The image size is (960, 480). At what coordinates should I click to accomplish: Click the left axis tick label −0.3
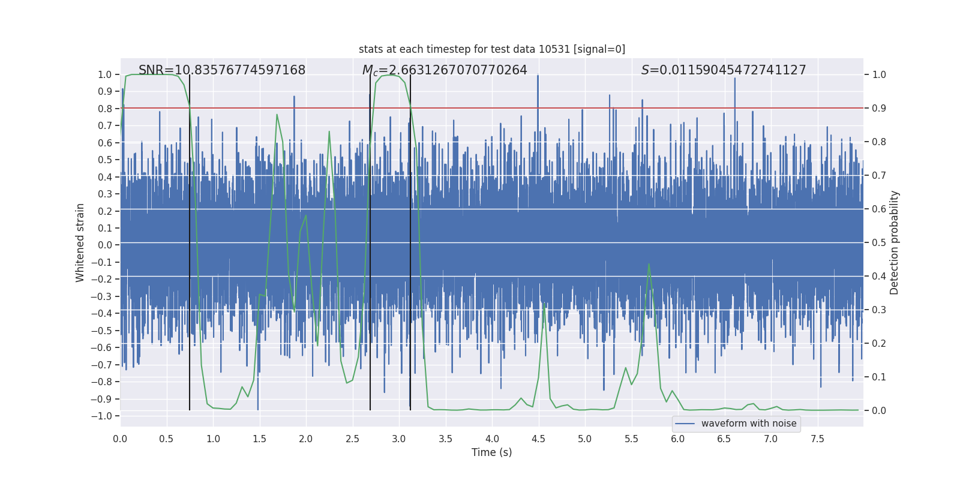coord(101,296)
